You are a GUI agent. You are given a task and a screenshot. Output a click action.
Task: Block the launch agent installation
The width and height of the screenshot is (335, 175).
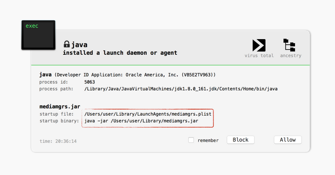pos(241,140)
